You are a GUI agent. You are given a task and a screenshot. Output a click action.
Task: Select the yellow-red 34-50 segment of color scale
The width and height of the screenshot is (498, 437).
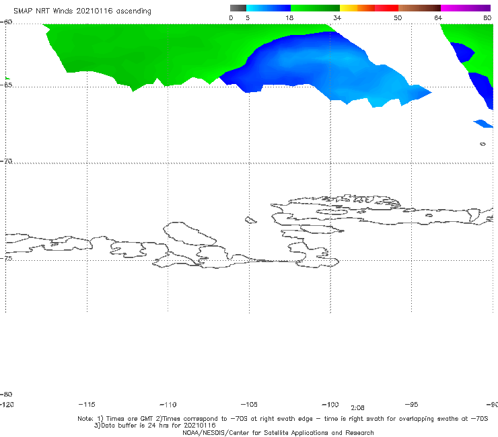[x=369, y=8]
